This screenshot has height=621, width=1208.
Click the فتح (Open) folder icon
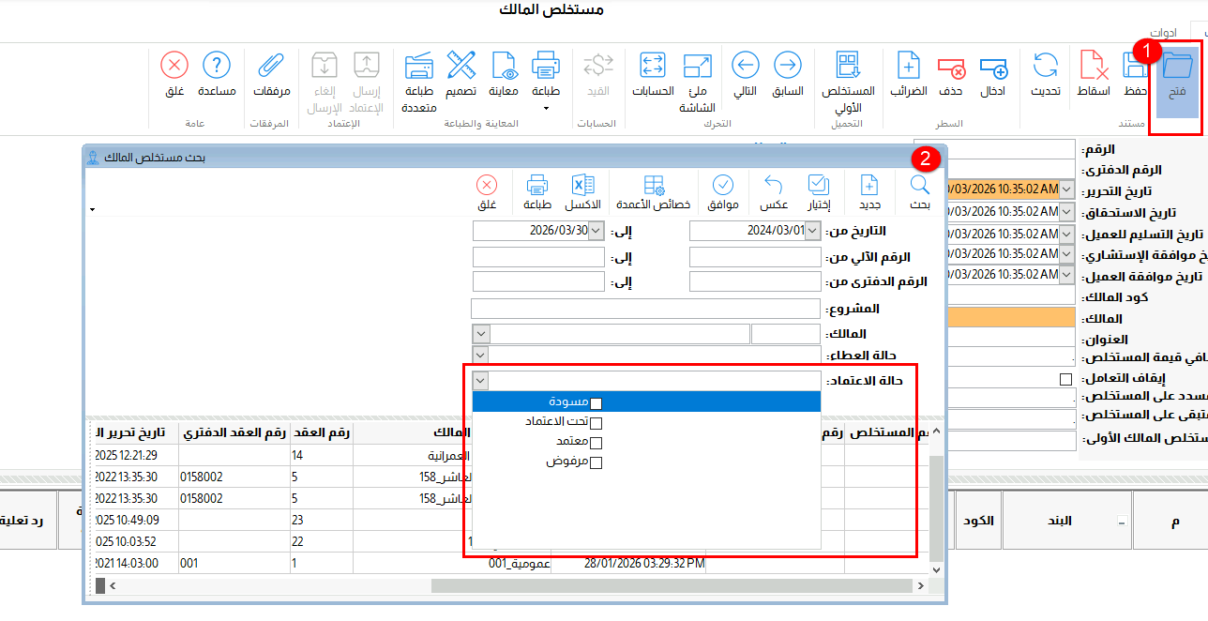1176,74
